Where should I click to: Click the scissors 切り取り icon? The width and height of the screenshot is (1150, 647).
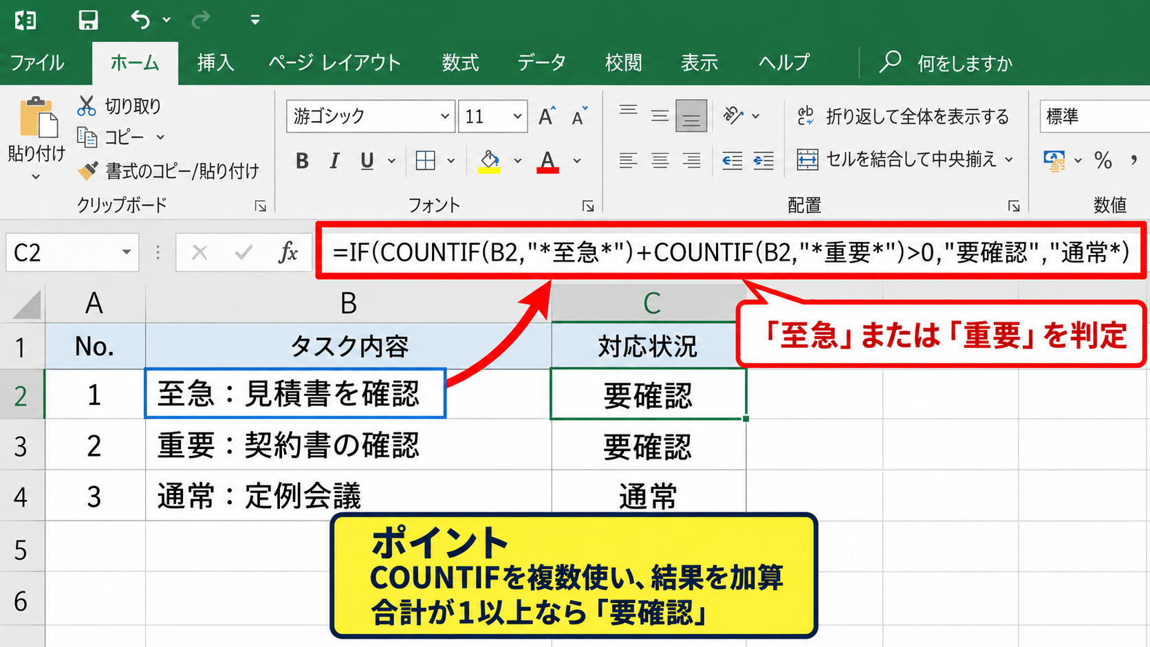point(86,106)
